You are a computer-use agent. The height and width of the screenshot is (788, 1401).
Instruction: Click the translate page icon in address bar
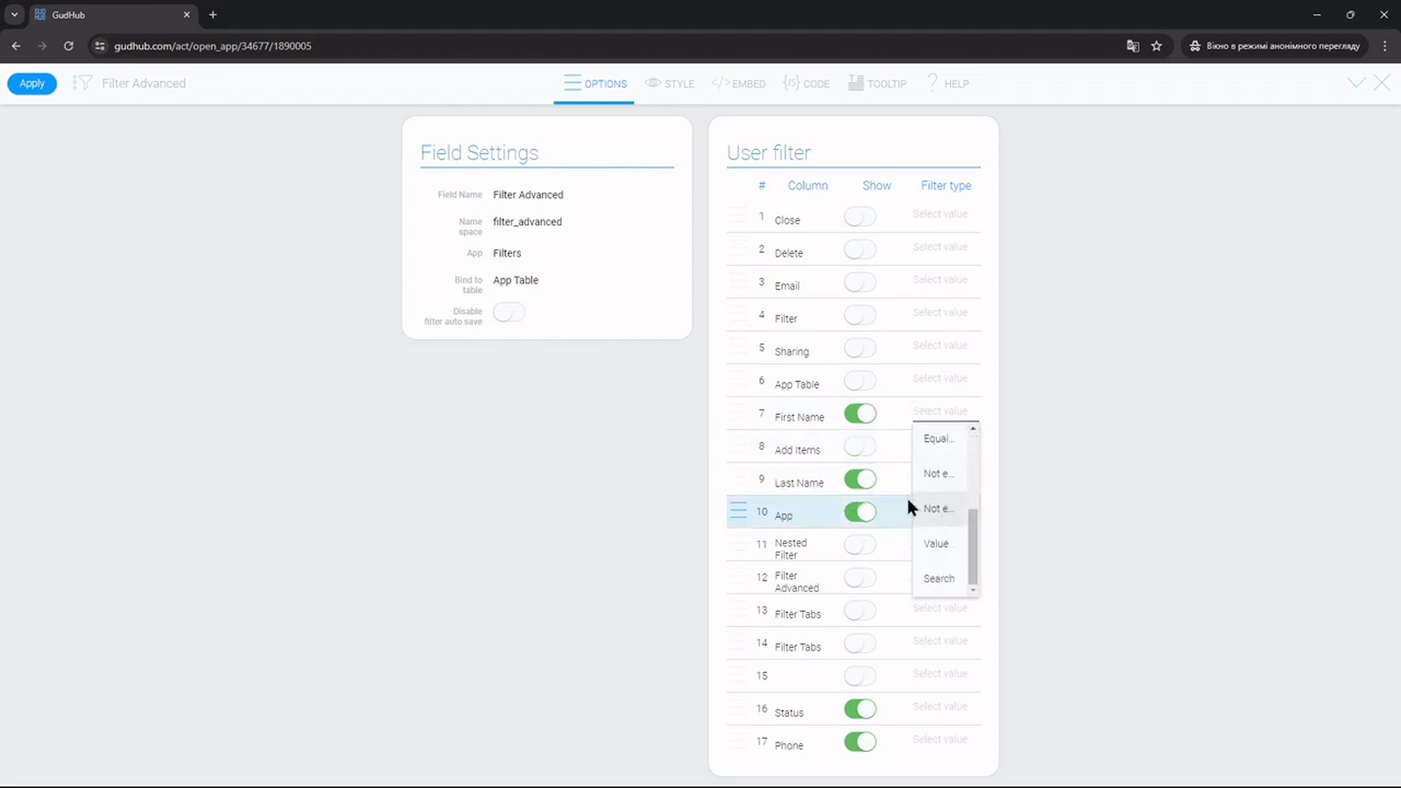coord(1132,46)
